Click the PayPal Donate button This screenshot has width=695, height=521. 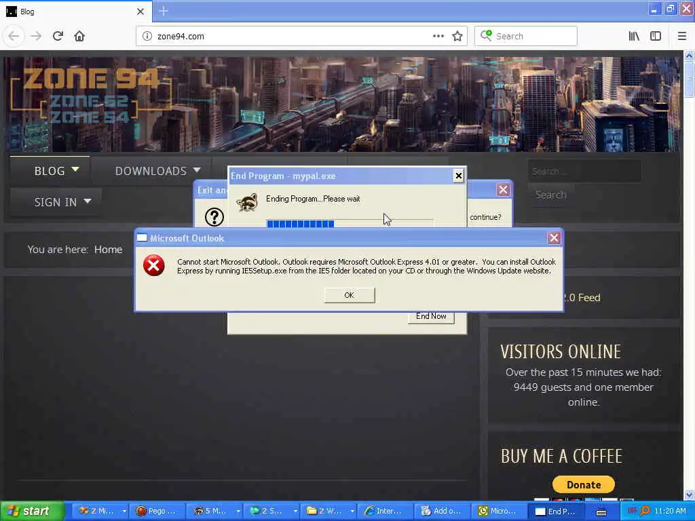point(583,484)
